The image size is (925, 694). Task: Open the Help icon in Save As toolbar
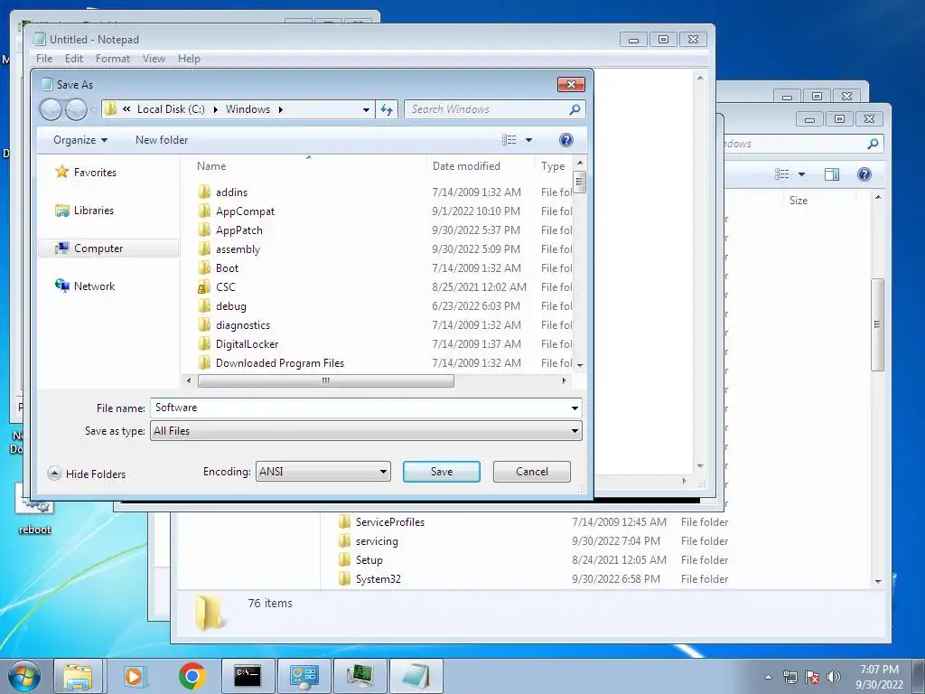565,140
